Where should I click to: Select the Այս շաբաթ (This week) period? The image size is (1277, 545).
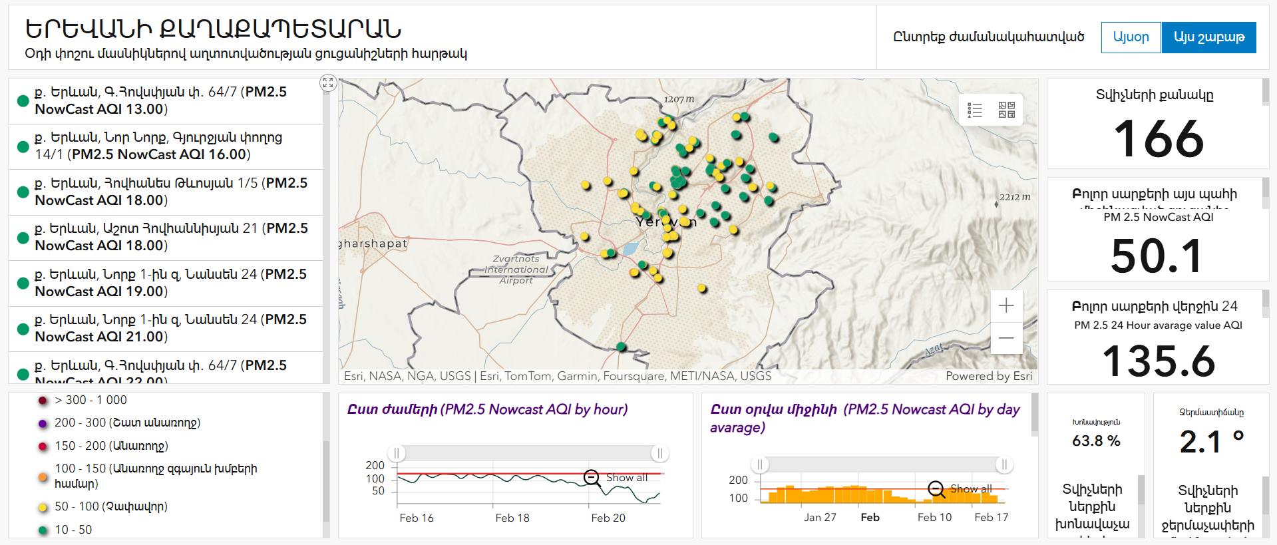point(1208,37)
